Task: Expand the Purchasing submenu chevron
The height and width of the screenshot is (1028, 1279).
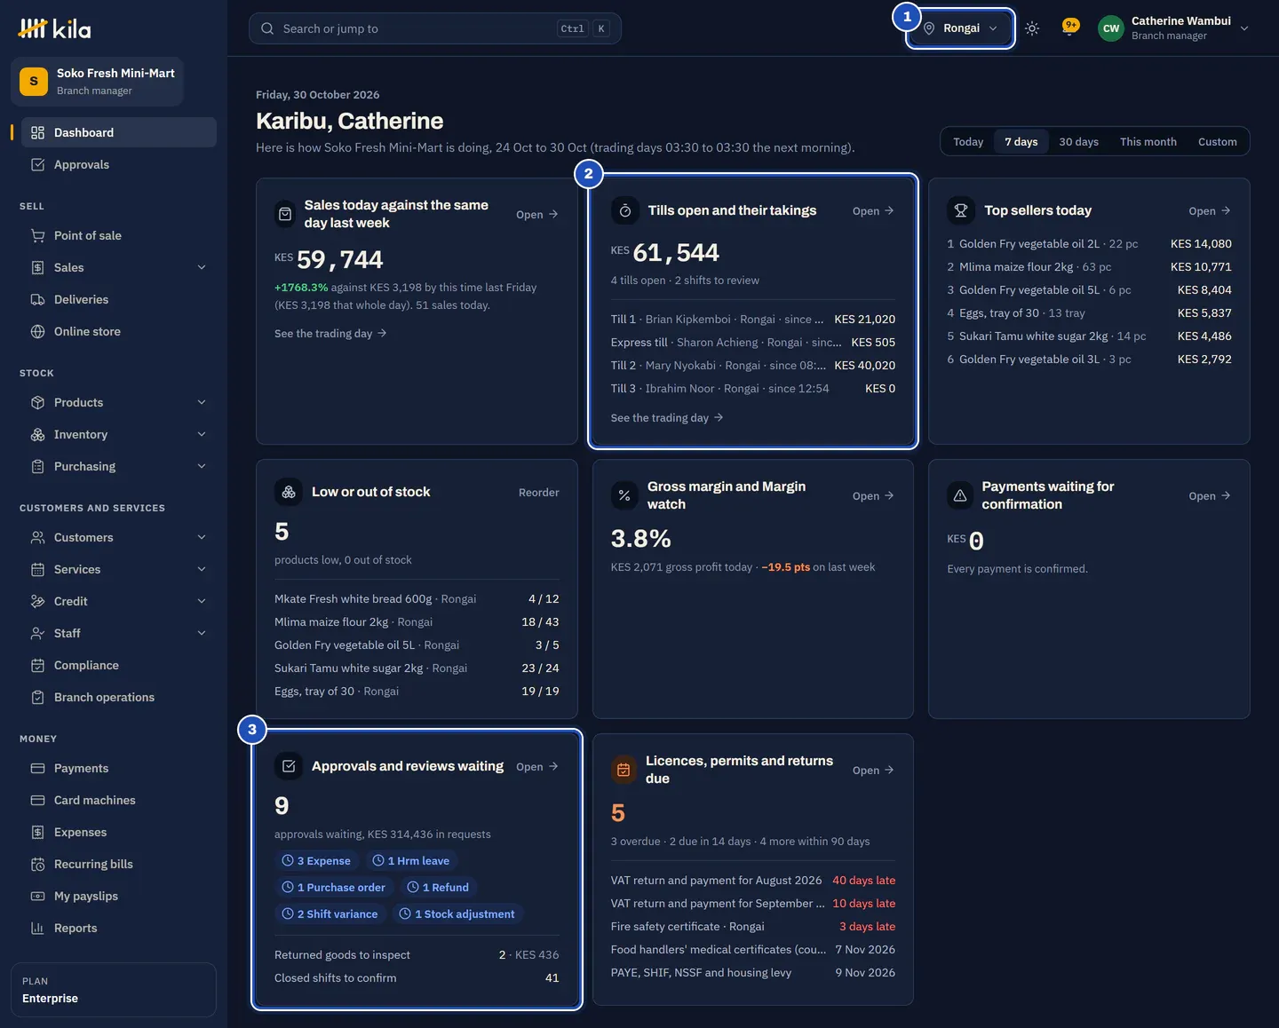Action: click(202, 466)
